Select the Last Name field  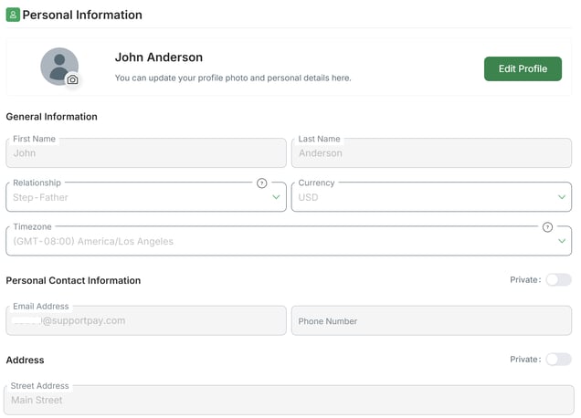pyautogui.click(x=431, y=153)
